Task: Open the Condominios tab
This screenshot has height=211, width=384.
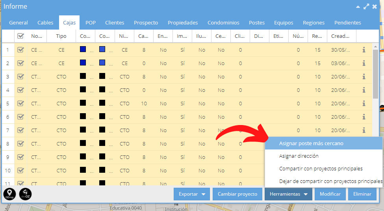Action: point(223,22)
